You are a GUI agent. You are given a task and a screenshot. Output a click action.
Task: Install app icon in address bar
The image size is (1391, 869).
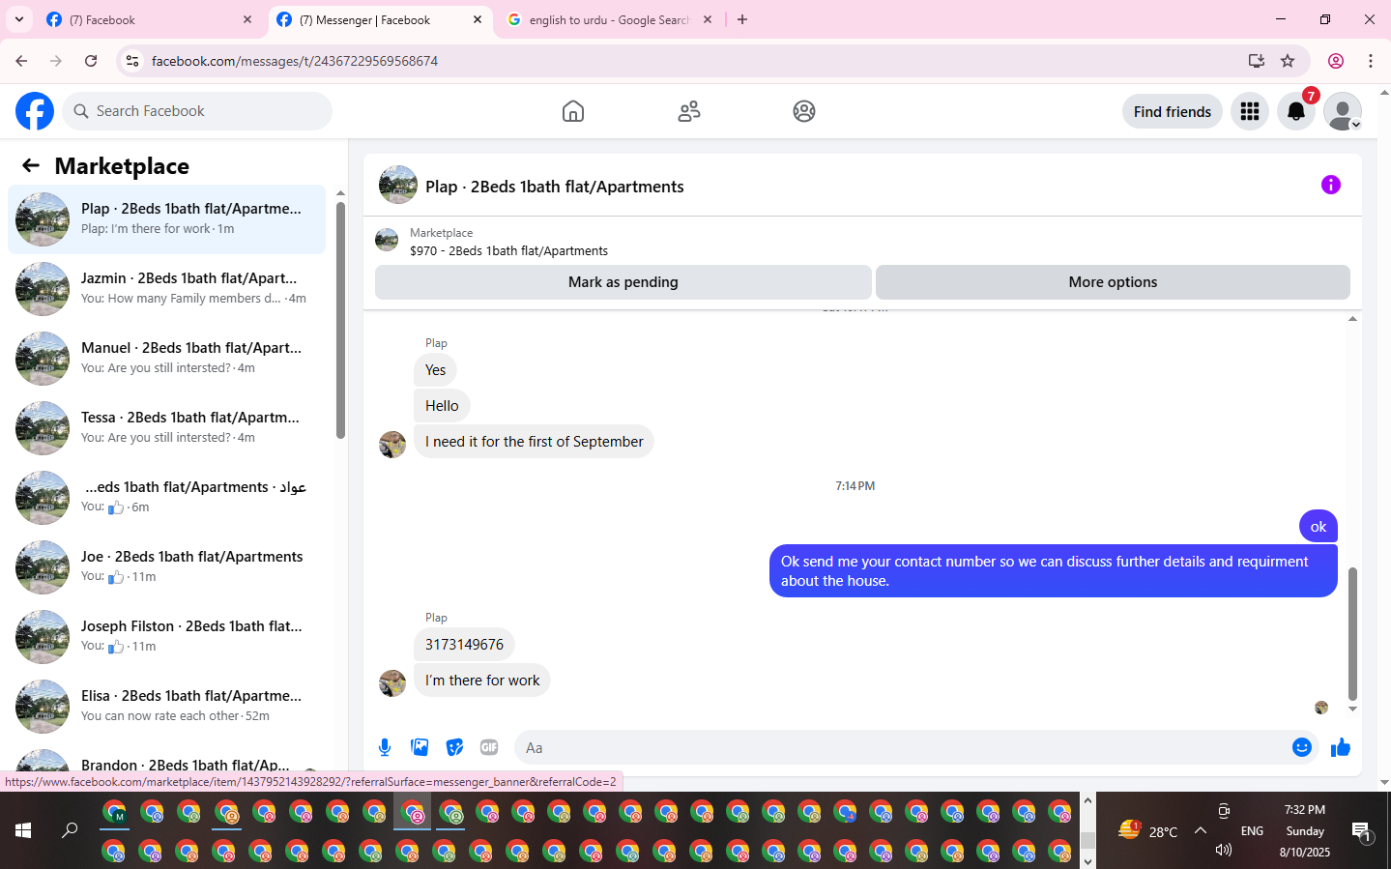pos(1257,61)
